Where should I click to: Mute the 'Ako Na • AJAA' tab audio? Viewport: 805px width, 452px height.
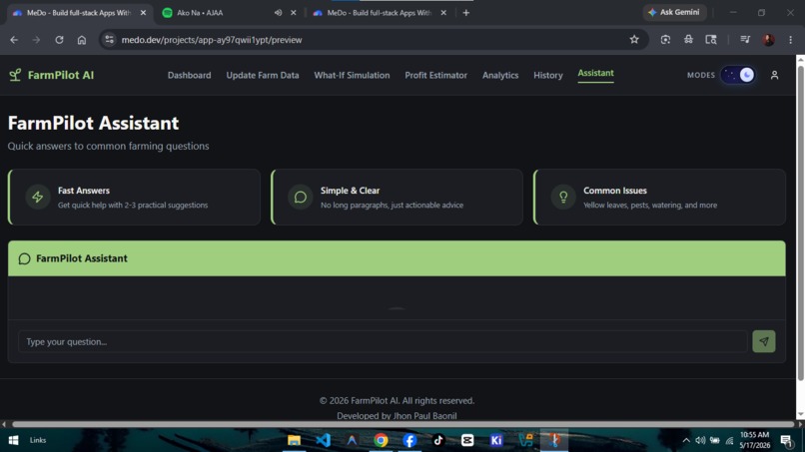pyautogui.click(x=278, y=13)
